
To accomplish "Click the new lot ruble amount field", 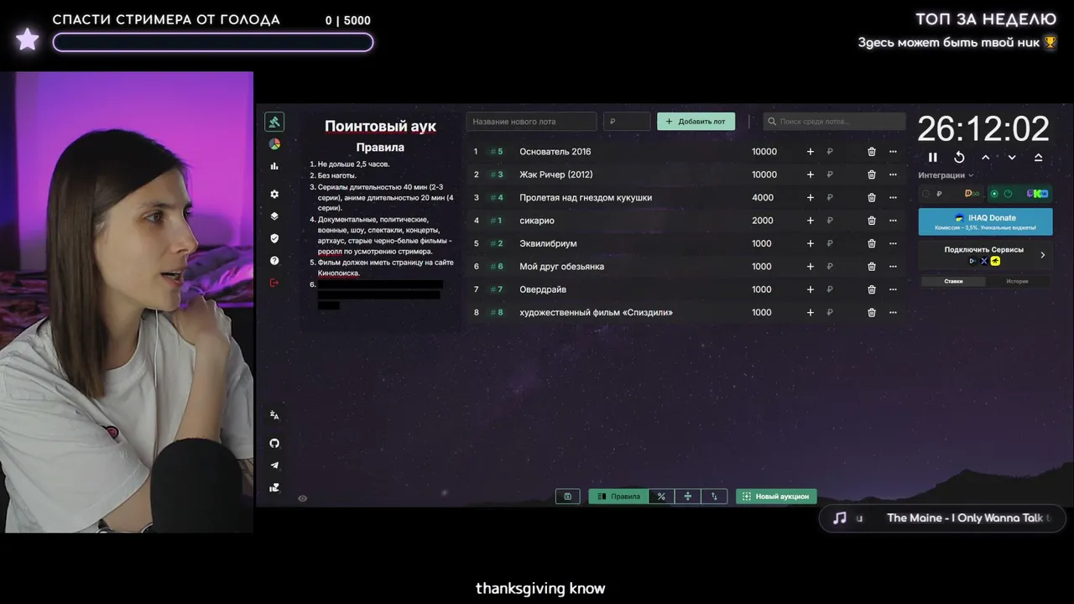I will click(x=627, y=122).
